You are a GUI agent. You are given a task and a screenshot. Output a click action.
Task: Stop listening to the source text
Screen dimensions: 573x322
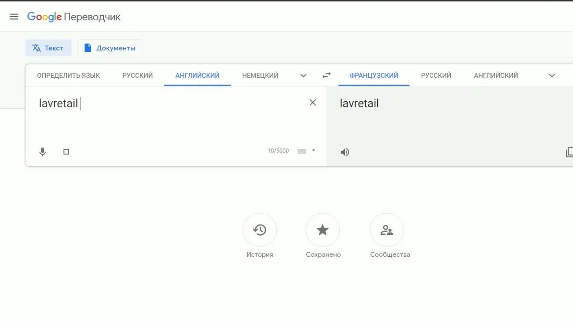66,152
